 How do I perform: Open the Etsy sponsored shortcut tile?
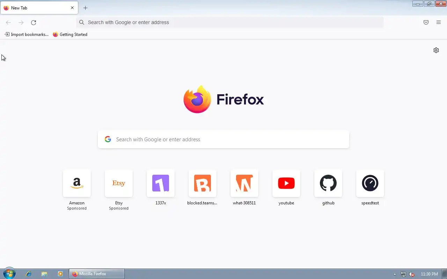[119, 190]
